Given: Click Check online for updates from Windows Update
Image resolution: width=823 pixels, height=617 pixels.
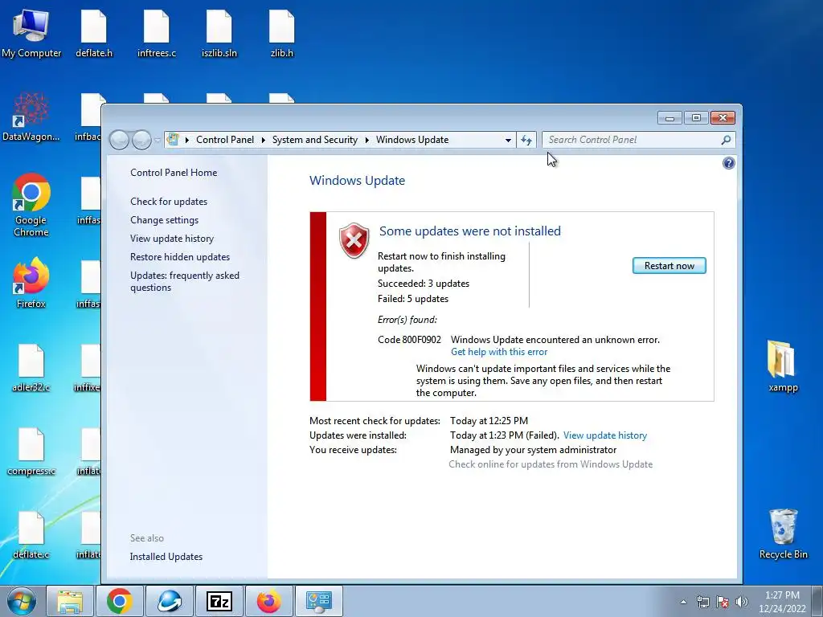Looking at the screenshot, I should (x=551, y=464).
